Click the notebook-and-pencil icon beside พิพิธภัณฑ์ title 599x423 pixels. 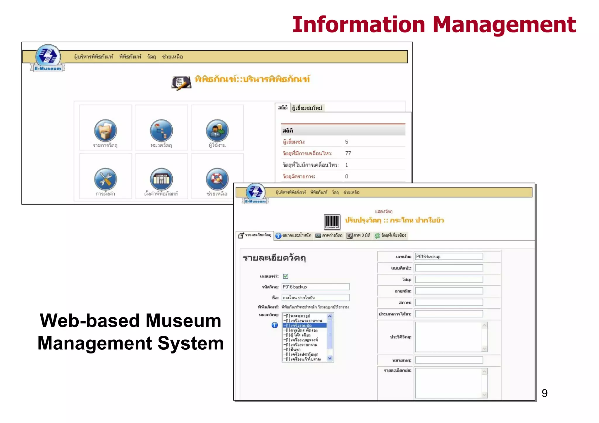point(181,83)
